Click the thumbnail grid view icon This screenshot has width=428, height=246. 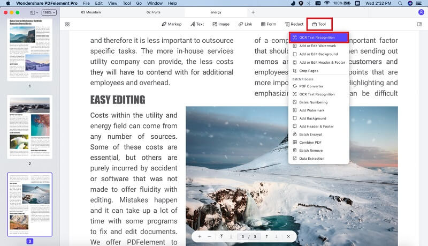pos(67,24)
